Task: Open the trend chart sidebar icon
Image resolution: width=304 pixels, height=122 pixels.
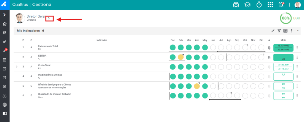Action: coord(5,42)
